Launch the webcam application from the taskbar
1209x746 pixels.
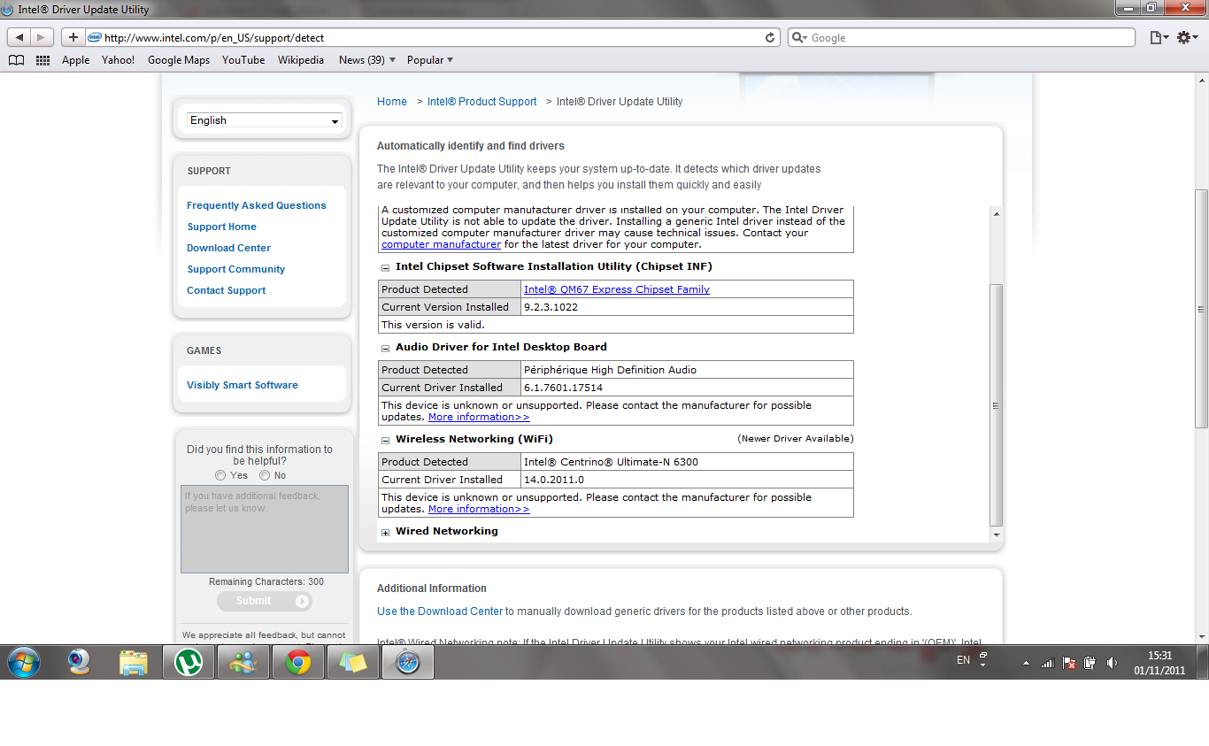tap(80, 662)
